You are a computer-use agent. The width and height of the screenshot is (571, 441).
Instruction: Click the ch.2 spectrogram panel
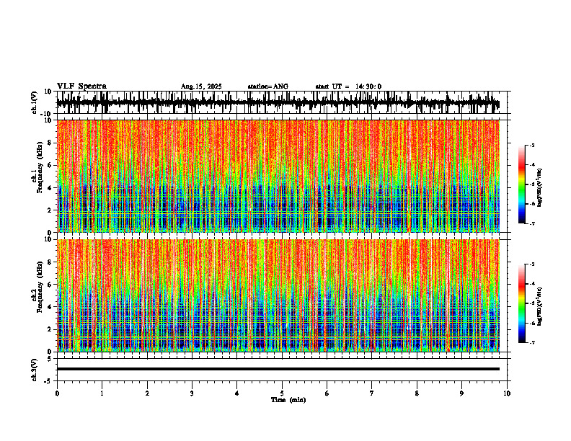point(278,295)
